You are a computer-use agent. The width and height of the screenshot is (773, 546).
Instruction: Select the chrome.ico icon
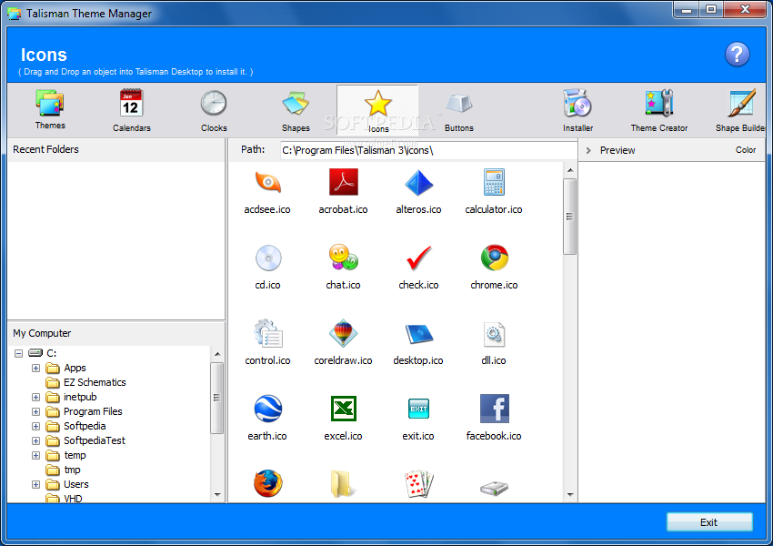click(494, 267)
